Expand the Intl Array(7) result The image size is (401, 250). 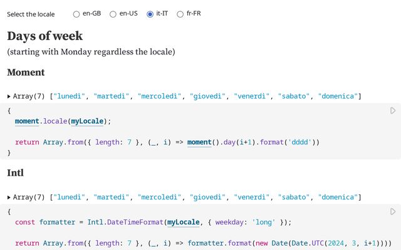pos(9,197)
